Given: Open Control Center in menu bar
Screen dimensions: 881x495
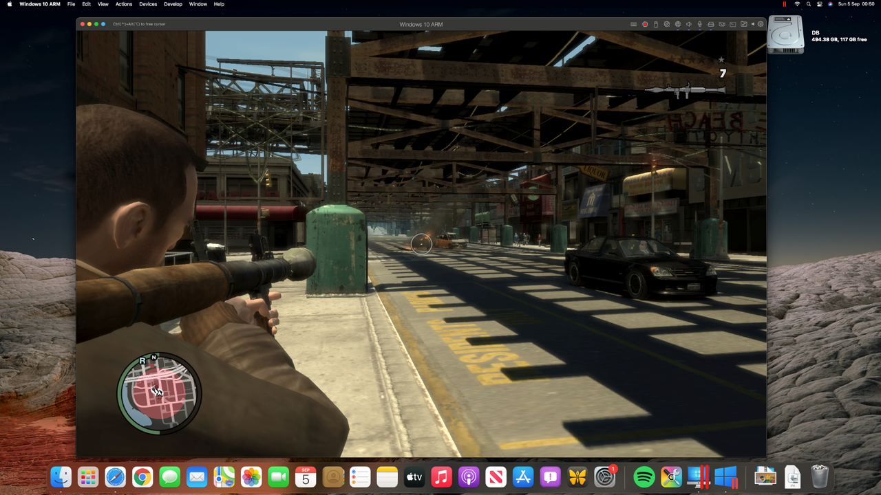Looking at the screenshot, I should 820,4.
